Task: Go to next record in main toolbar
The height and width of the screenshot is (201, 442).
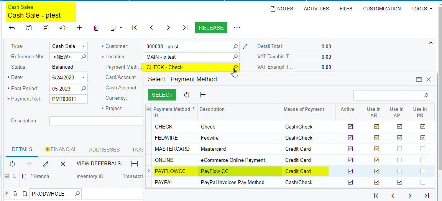Action: [168, 28]
